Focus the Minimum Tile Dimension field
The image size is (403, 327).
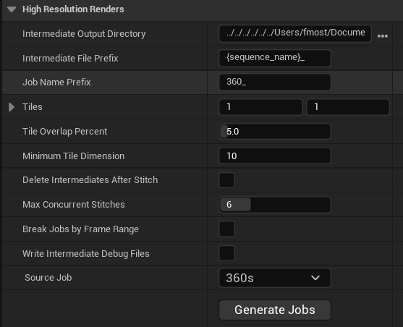[275, 156]
